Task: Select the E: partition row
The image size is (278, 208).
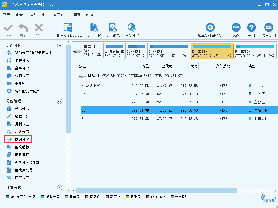Action: (x=179, y=110)
